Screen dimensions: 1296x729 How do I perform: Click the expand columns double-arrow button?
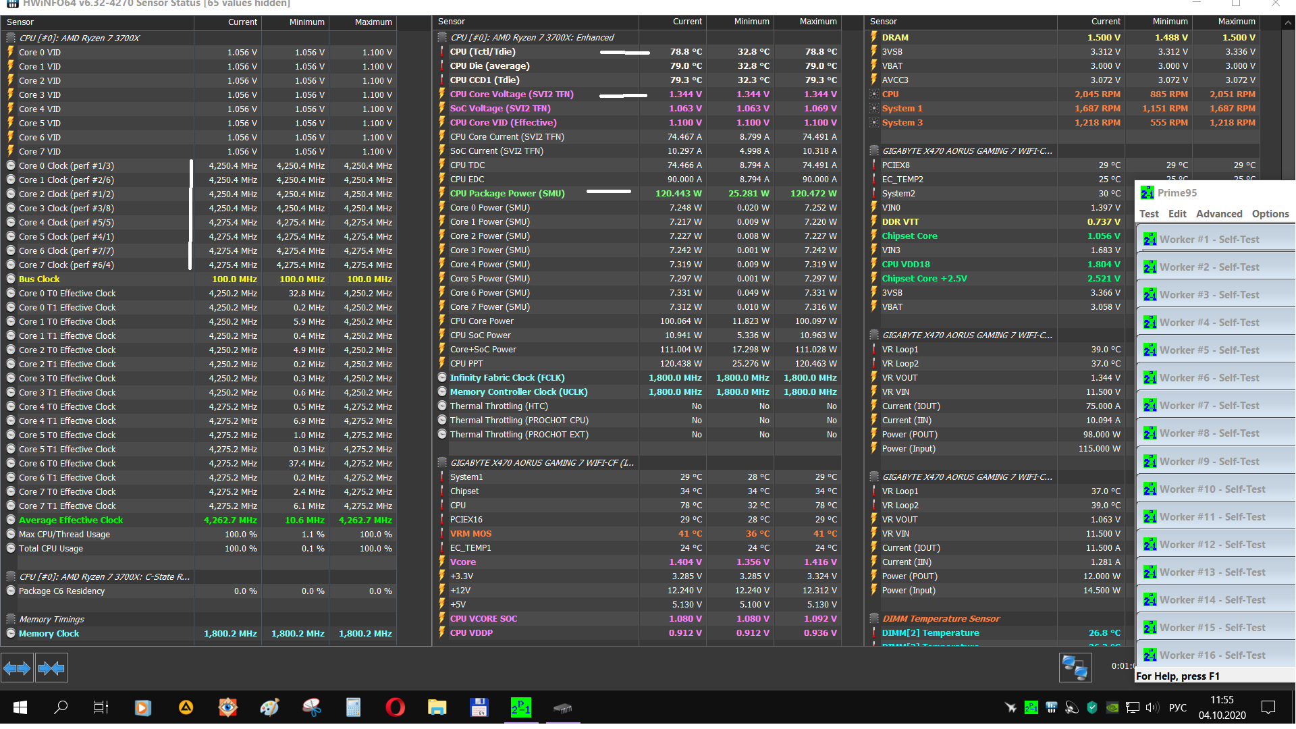pos(17,668)
